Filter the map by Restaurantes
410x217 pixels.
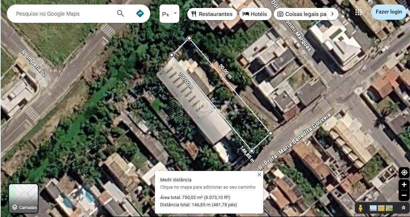pyautogui.click(x=212, y=14)
